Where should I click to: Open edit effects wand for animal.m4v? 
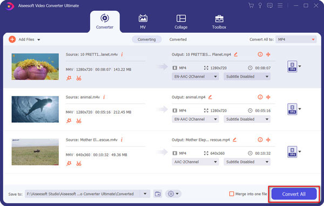coord(69,121)
